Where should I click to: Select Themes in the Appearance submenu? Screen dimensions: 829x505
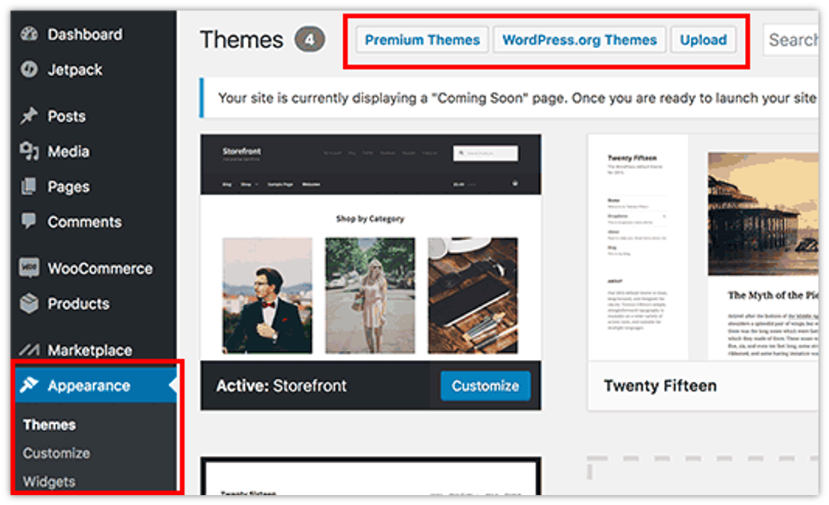coord(49,425)
